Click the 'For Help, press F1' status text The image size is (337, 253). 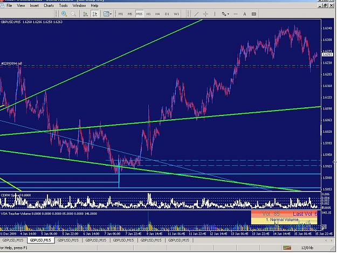pos(14,248)
